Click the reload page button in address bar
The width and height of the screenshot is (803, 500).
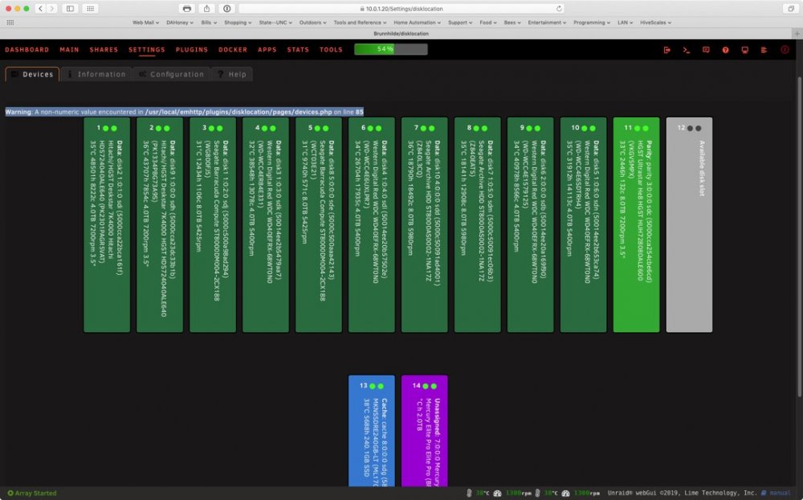(559, 9)
